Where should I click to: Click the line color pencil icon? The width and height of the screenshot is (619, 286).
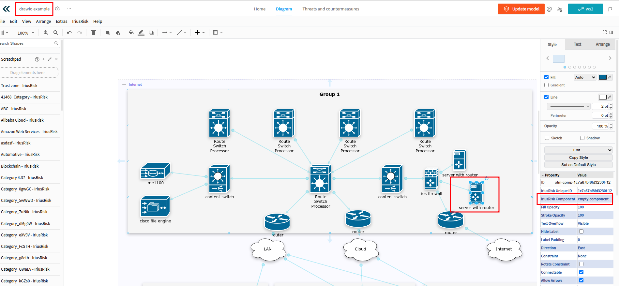click(x=141, y=33)
